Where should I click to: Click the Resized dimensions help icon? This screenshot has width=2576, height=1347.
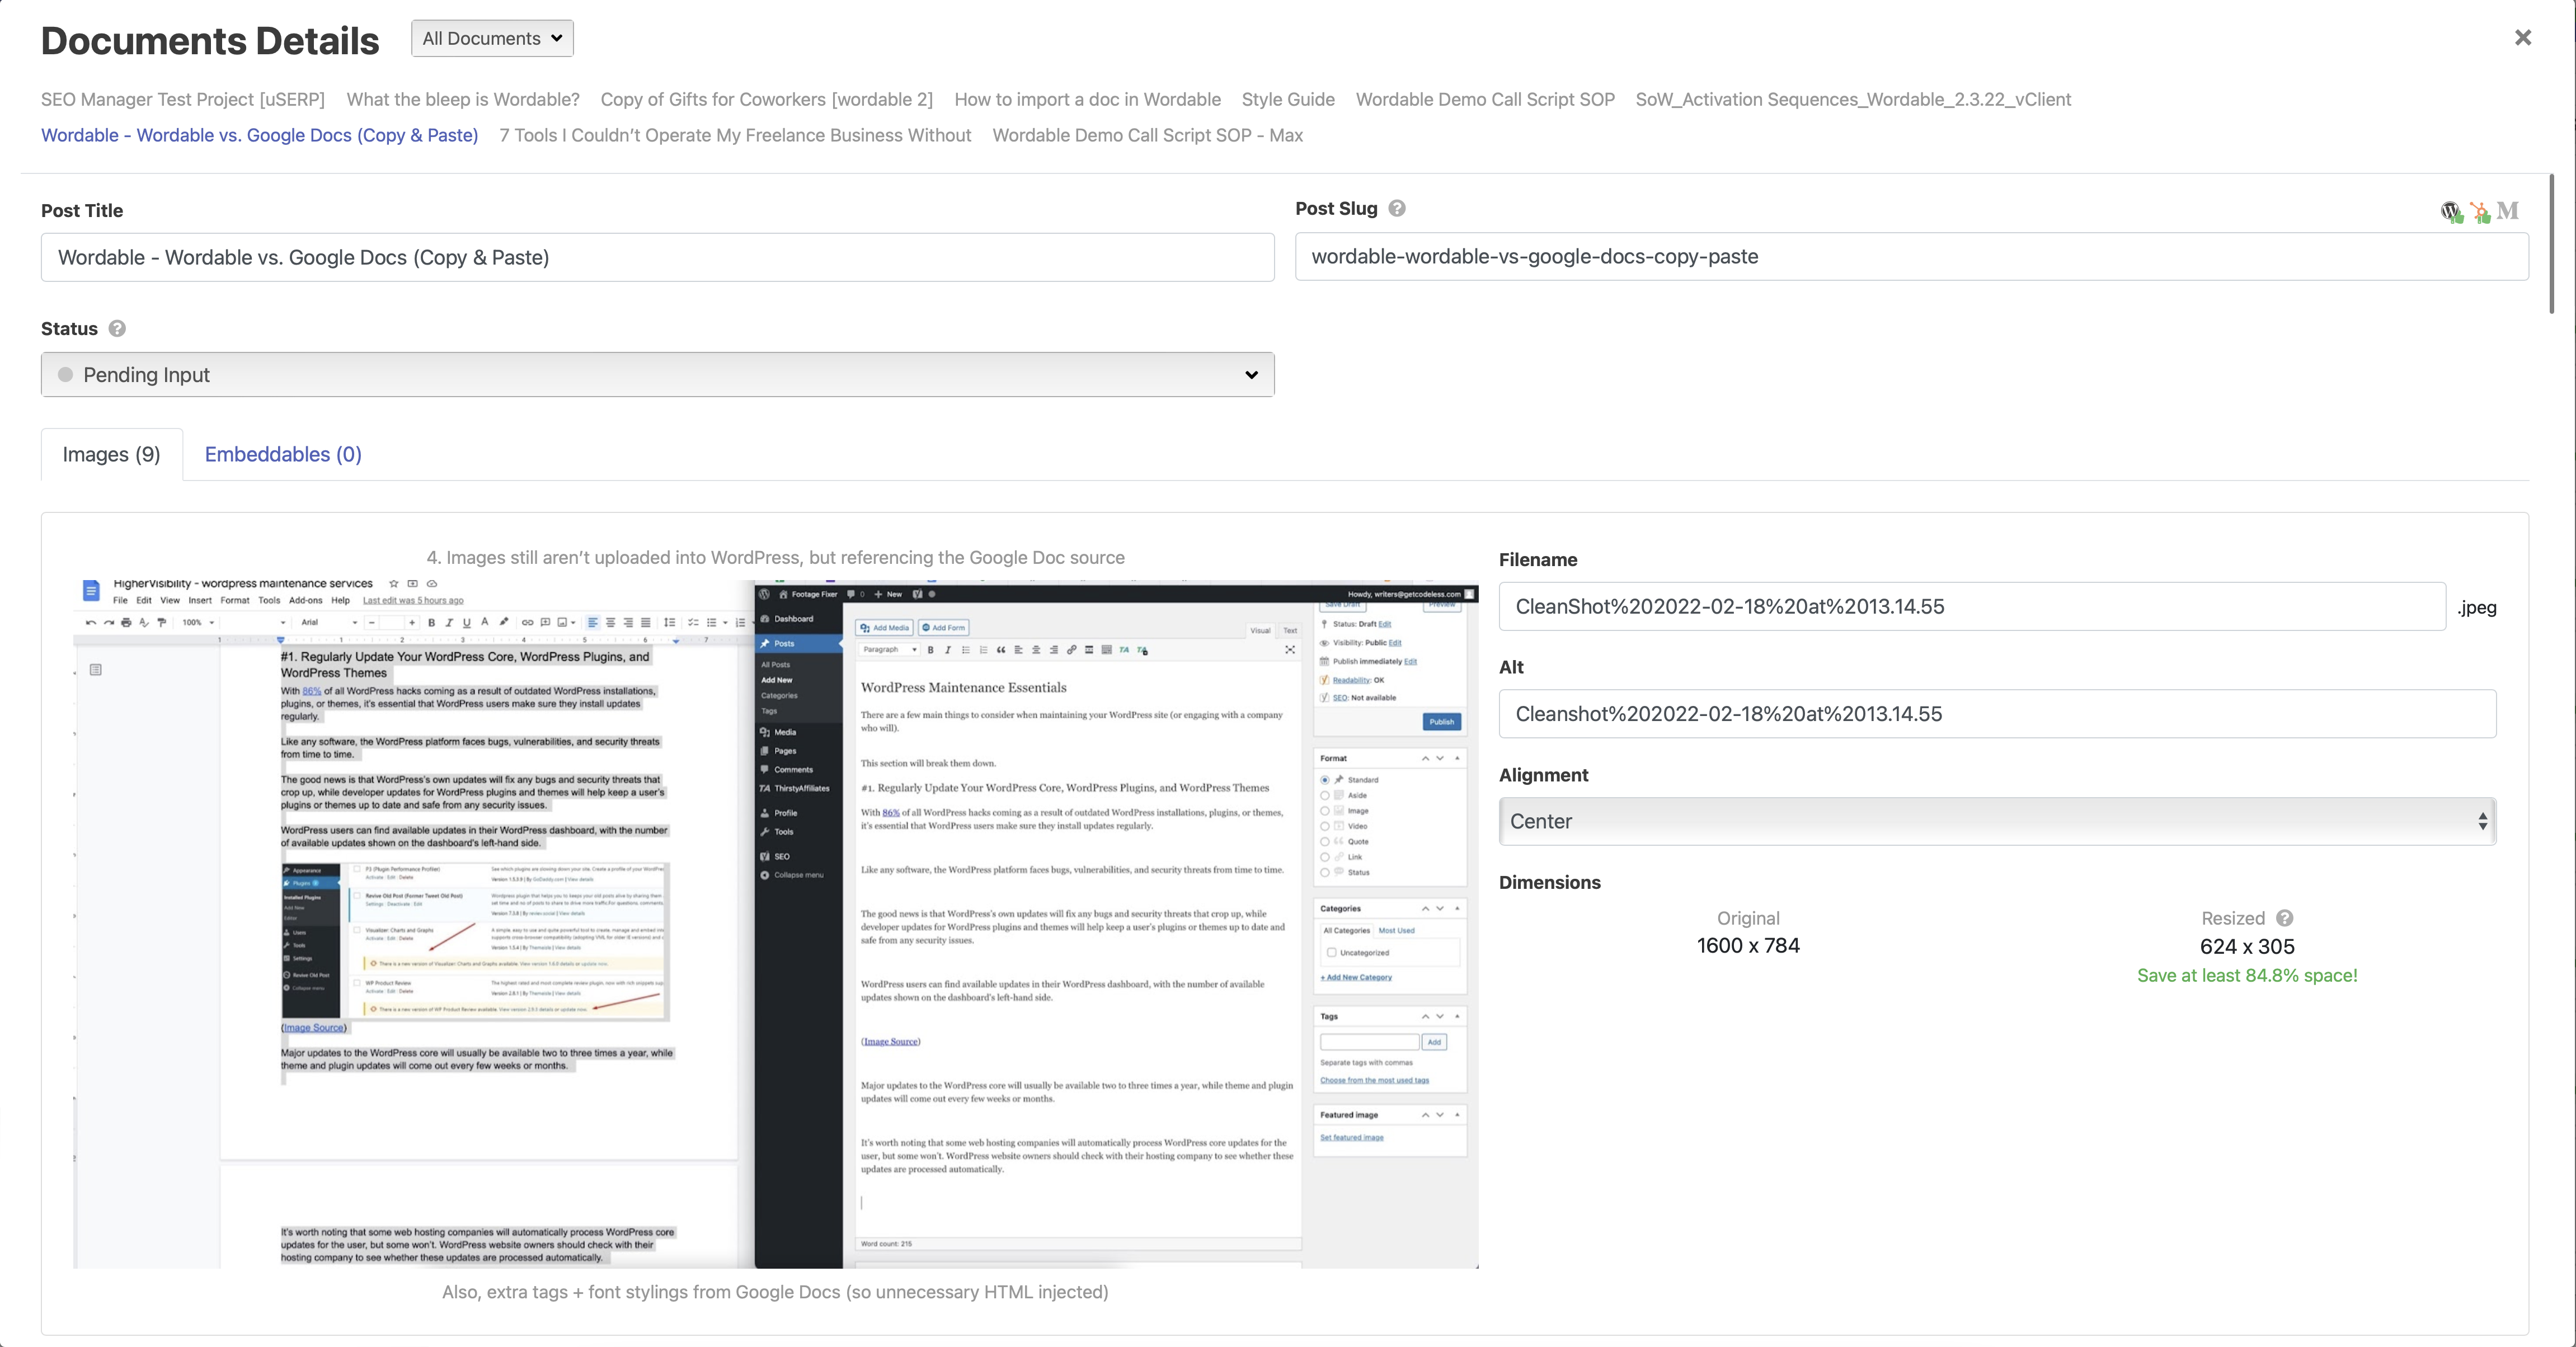click(2284, 918)
